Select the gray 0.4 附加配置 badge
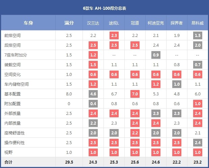 pyautogui.click(x=93, y=103)
